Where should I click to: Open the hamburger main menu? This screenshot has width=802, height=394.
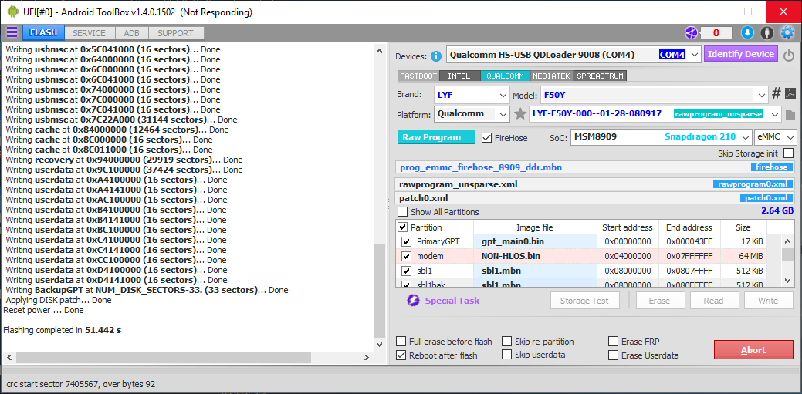coord(12,32)
